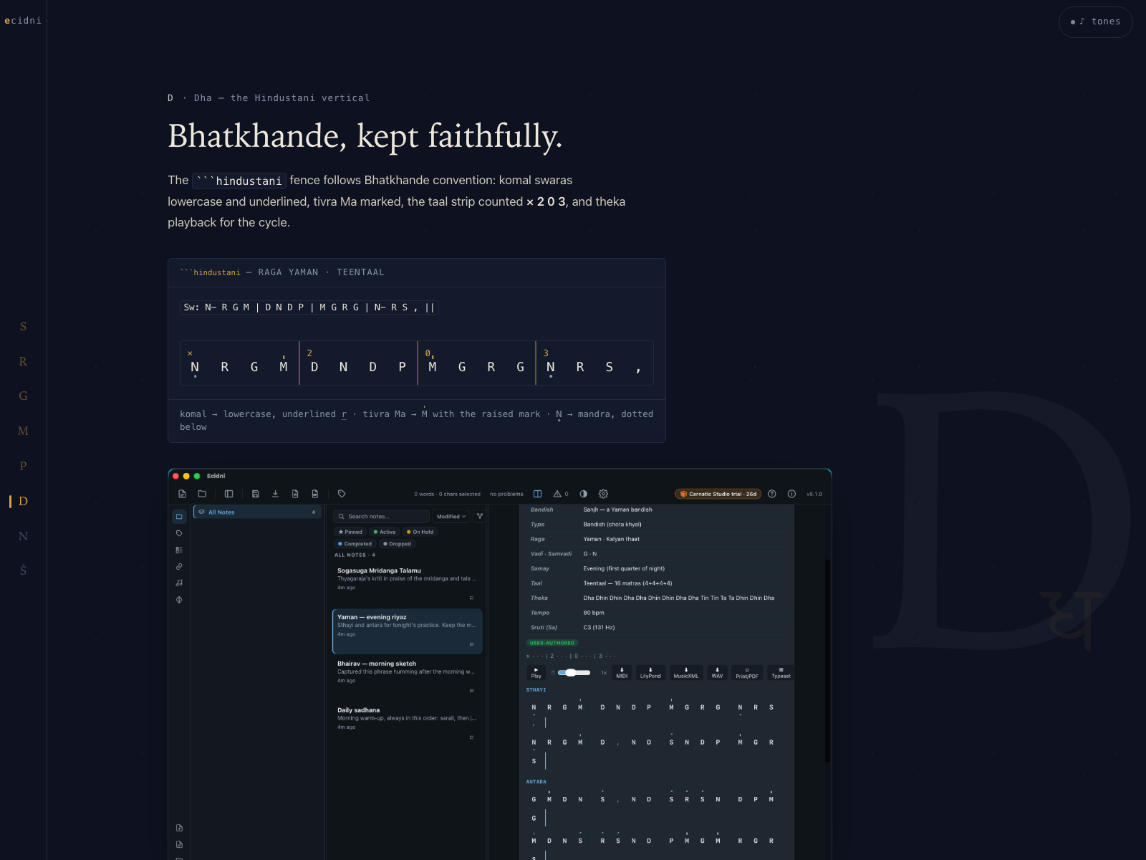Image resolution: width=1146 pixels, height=860 pixels.
Task: Open the Sogasuga Mridanga Talamu note
Action: [x=407, y=584]
